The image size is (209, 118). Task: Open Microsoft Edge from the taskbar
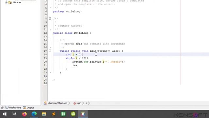[x=34, y=114]
